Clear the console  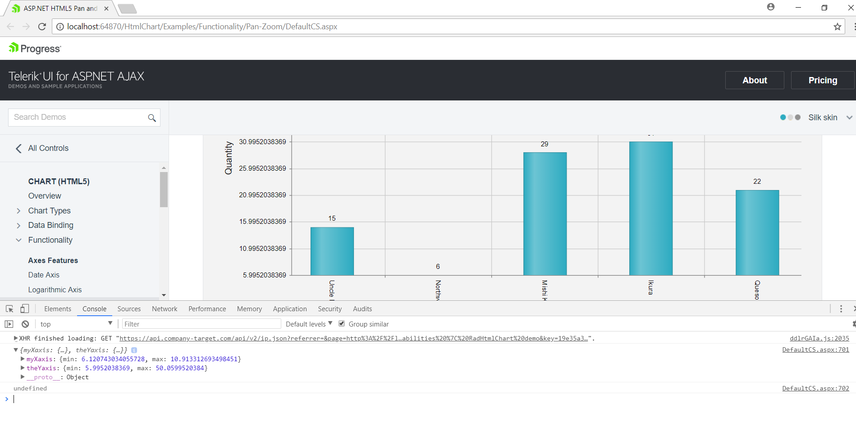(x=25, y=324)
